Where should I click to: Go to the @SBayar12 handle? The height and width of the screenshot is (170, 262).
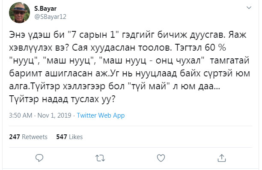pos(50,17)
